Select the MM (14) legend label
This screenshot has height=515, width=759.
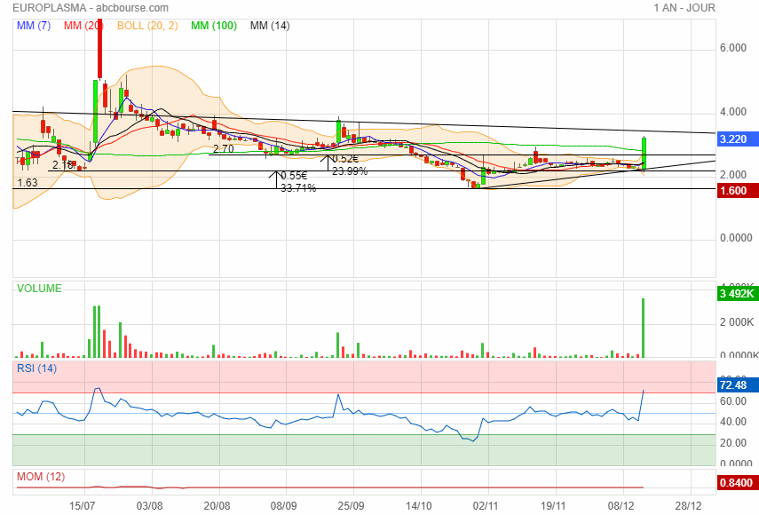pyautogui.click(x=270, y=26)
